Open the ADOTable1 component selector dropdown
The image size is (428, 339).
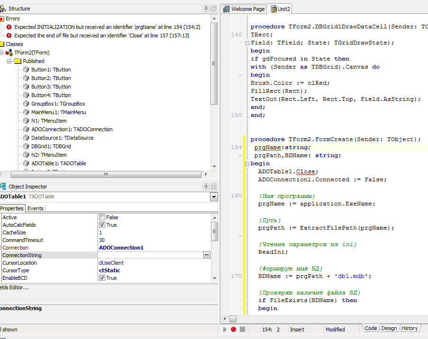coord(213,197)
